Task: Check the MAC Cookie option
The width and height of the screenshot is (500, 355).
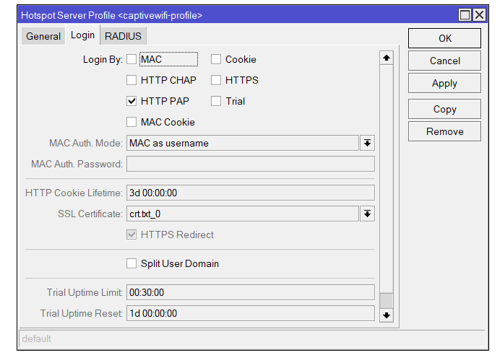Action: click(x=132, y=122)
